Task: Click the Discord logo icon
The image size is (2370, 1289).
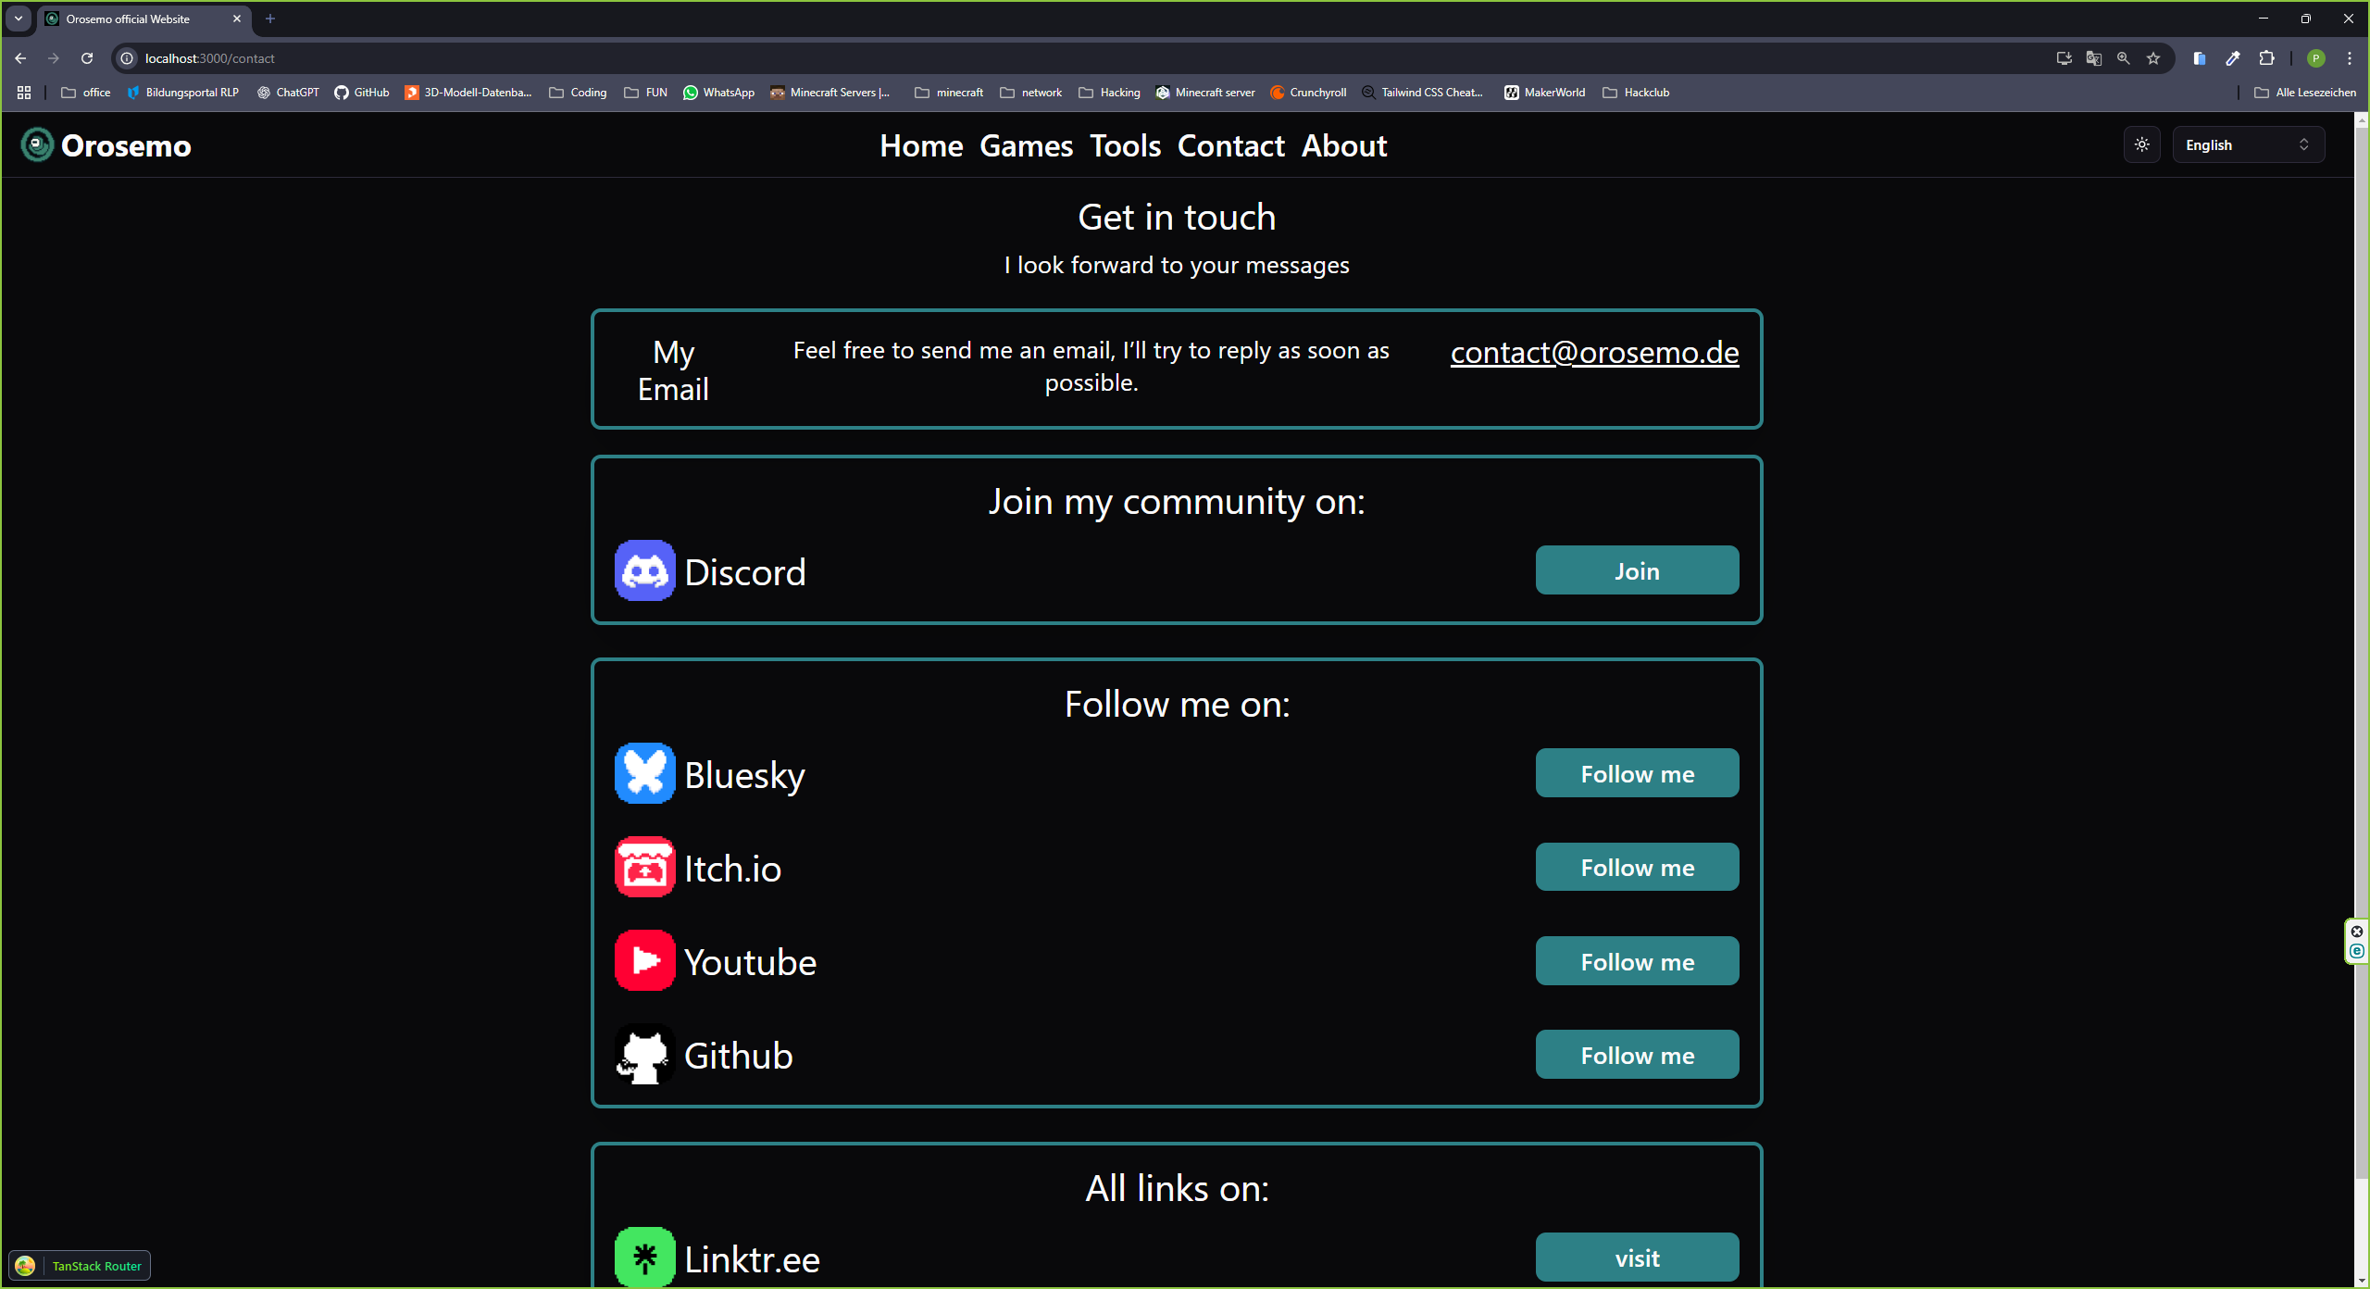Action: (x=644, y=571)
